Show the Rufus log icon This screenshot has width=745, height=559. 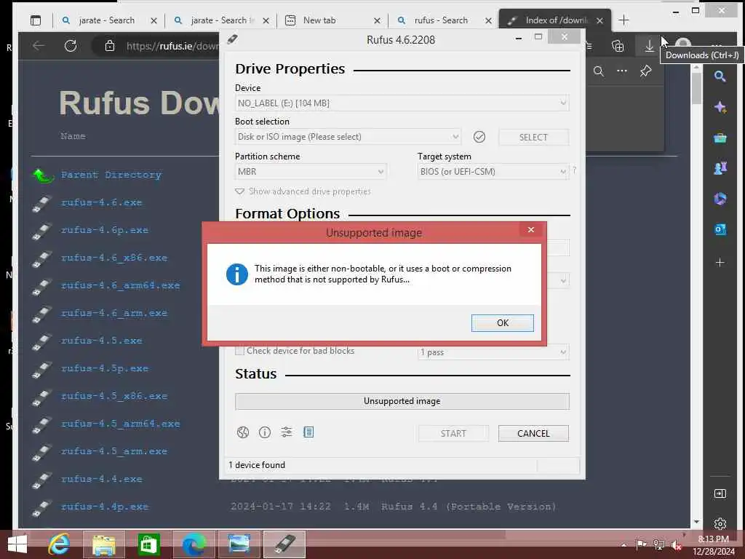click(308, 432)
